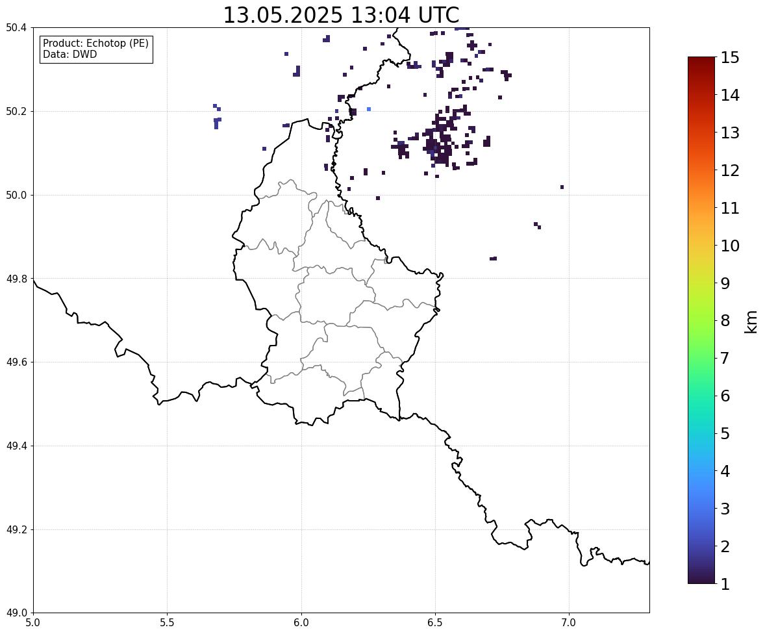The height and width of the screenshot is (634, 765).
Task: Click latitude axis label 49.0
Action: click(16, 613)
